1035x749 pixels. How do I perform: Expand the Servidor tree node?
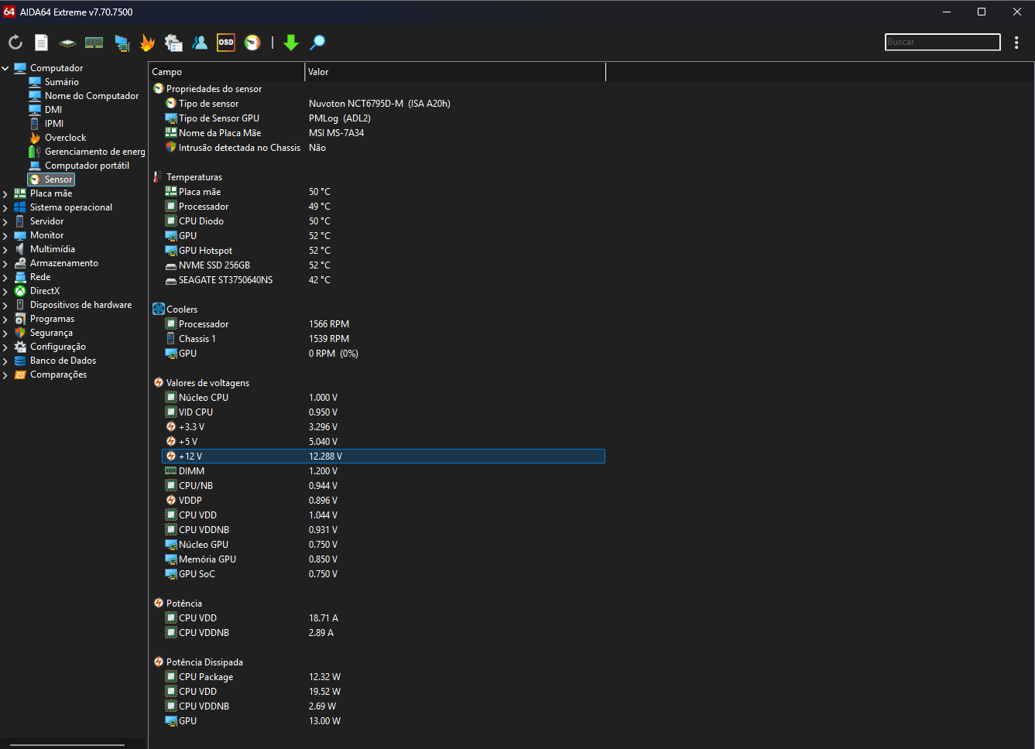[x=5, y=221]
